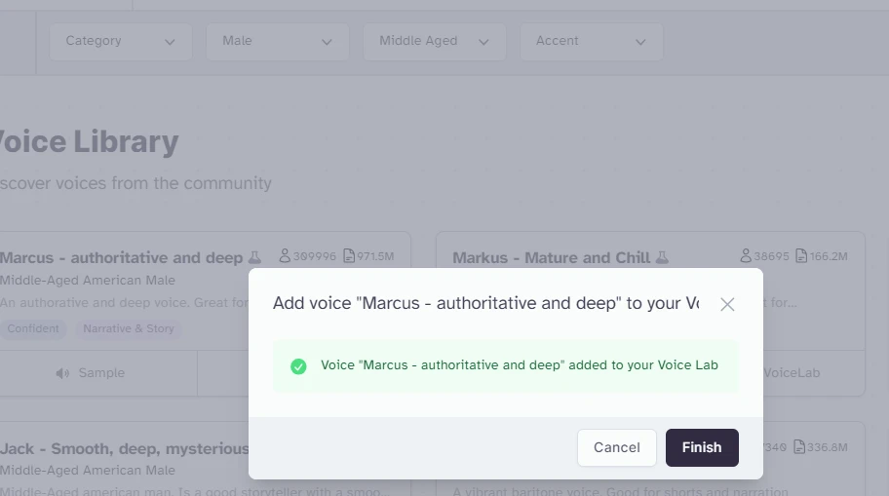The height and width of the screenshot is (496, 889).
Task: Select the Narrative & Story tag
Action: (129, 328)
